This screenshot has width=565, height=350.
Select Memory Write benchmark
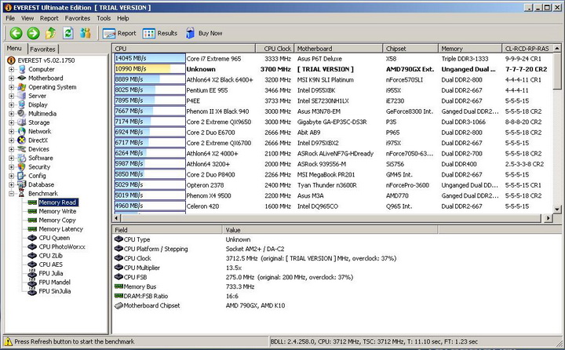[x=57, y=211]
